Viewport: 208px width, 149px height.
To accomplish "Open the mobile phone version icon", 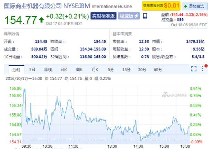I will (x=145, y=16).
